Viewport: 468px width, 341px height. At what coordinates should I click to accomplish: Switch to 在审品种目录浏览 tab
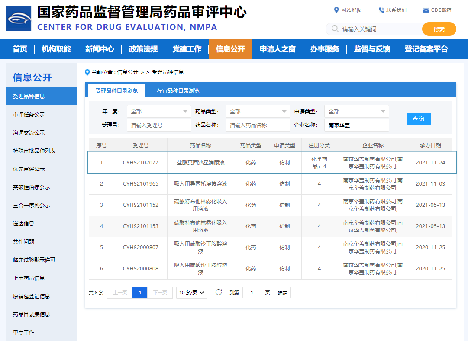pos(178,90)
